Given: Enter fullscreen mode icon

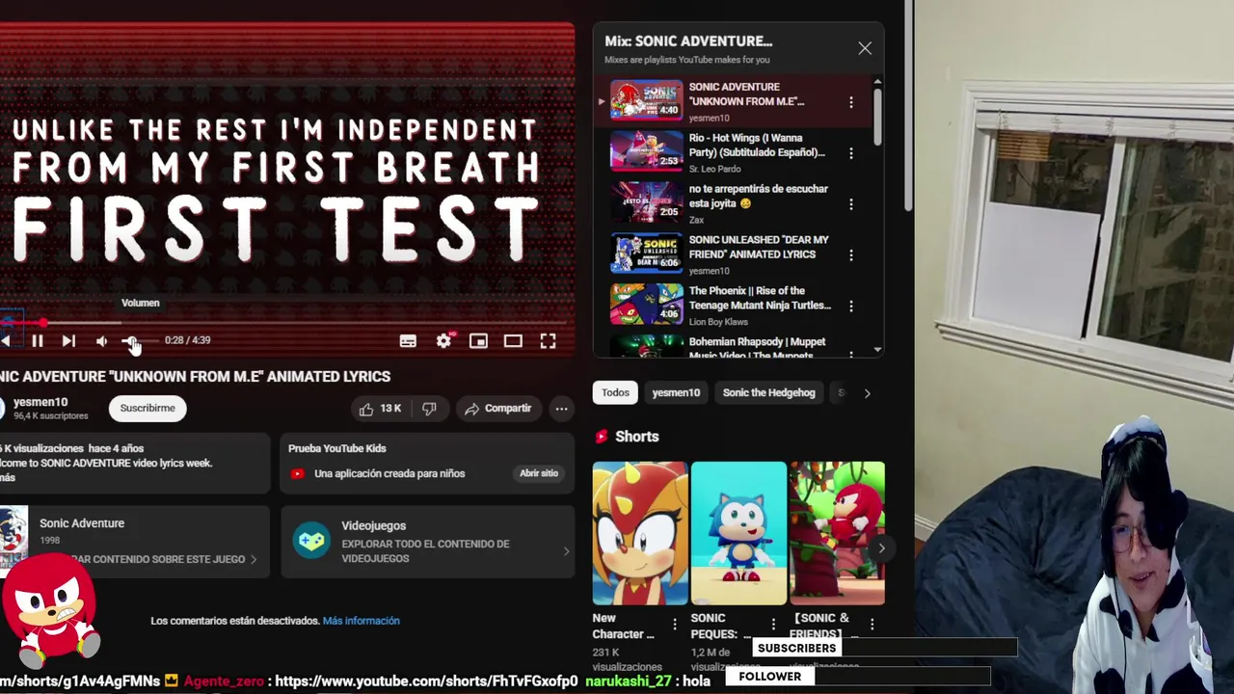Looking at the screenshot, I should pyautogui.click(x=548, y=341).
